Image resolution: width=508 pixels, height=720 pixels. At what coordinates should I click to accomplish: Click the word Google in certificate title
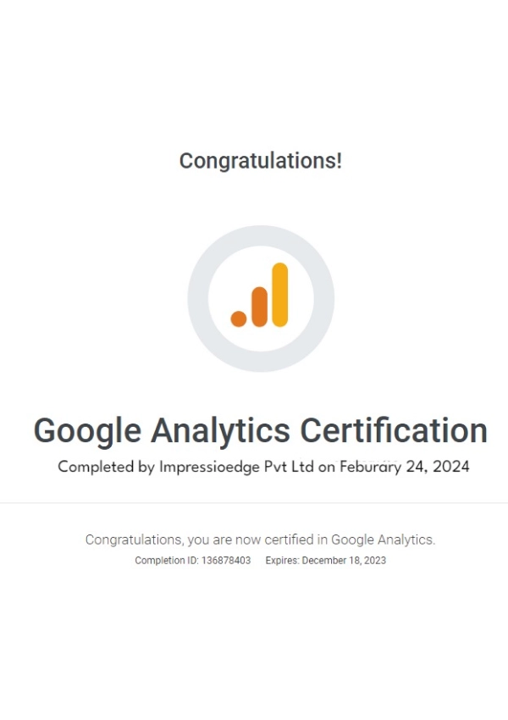click(x=87, y=432)
